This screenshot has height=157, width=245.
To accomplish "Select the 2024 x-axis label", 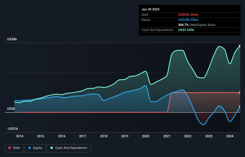I will click(230, 136).
